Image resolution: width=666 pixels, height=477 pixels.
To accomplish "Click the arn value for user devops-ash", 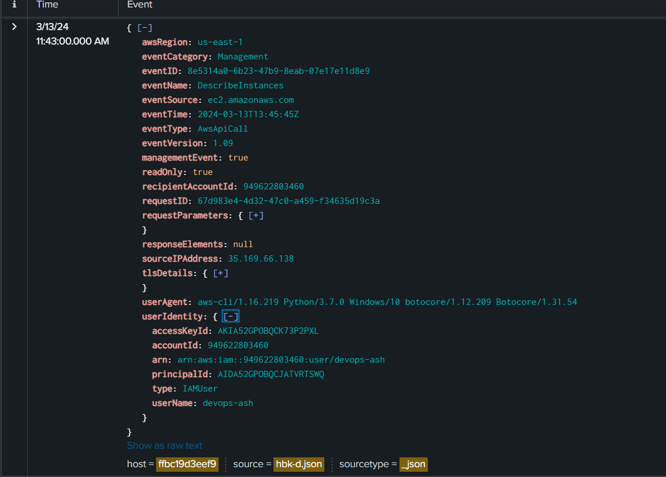I will point(281,360).
